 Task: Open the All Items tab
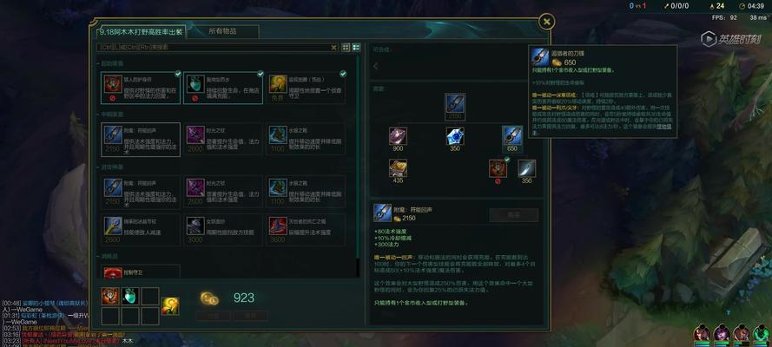(x=222, y=31)
